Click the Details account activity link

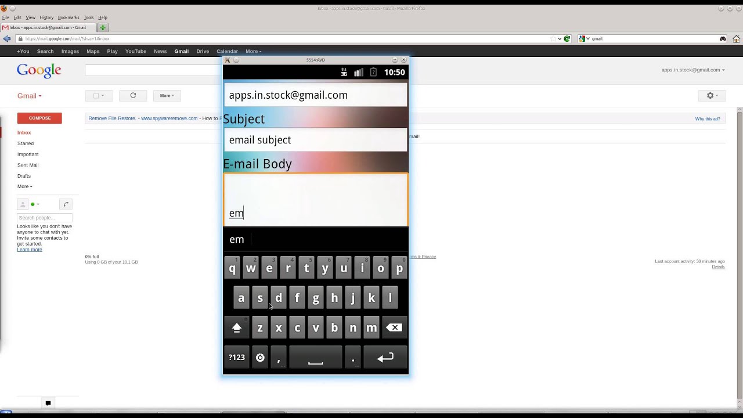point(718,266)
